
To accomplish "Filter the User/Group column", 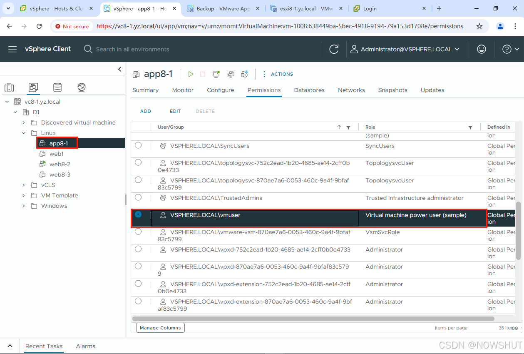I will pos(348,127).
